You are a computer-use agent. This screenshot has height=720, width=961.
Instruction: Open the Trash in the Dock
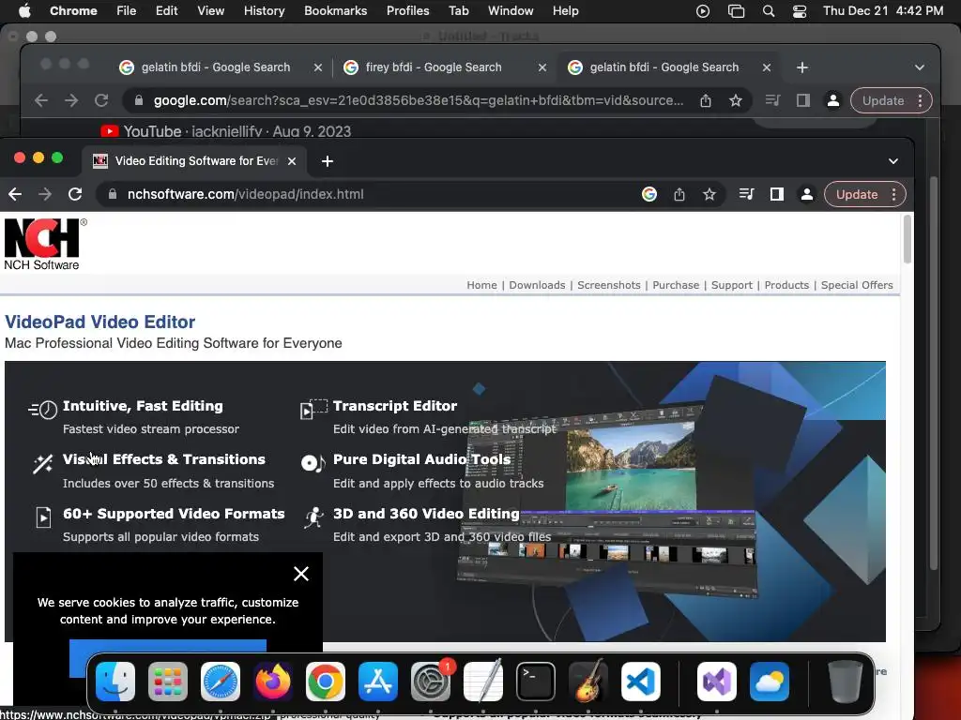click(846, 682)
